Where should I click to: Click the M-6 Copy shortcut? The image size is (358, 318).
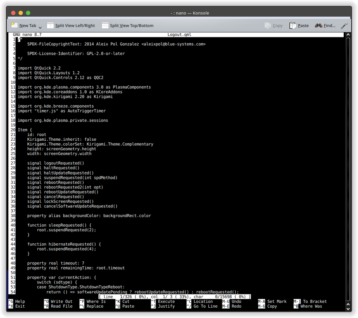(268, 306)
